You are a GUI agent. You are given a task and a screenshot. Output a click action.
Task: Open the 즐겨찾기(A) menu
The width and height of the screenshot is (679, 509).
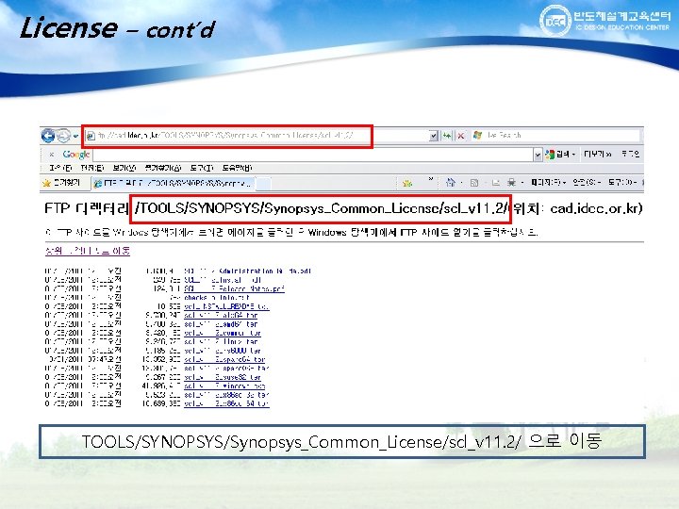coord(163,168)
